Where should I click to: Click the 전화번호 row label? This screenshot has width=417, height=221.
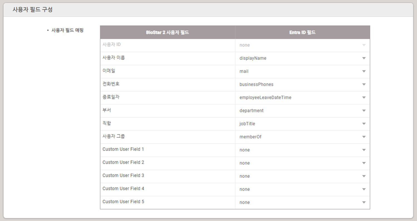(x=111, y=84)
